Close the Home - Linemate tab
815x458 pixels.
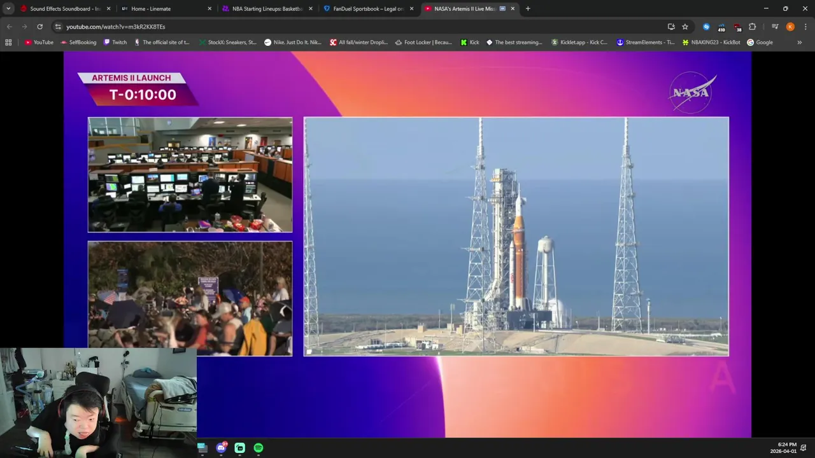209,9
